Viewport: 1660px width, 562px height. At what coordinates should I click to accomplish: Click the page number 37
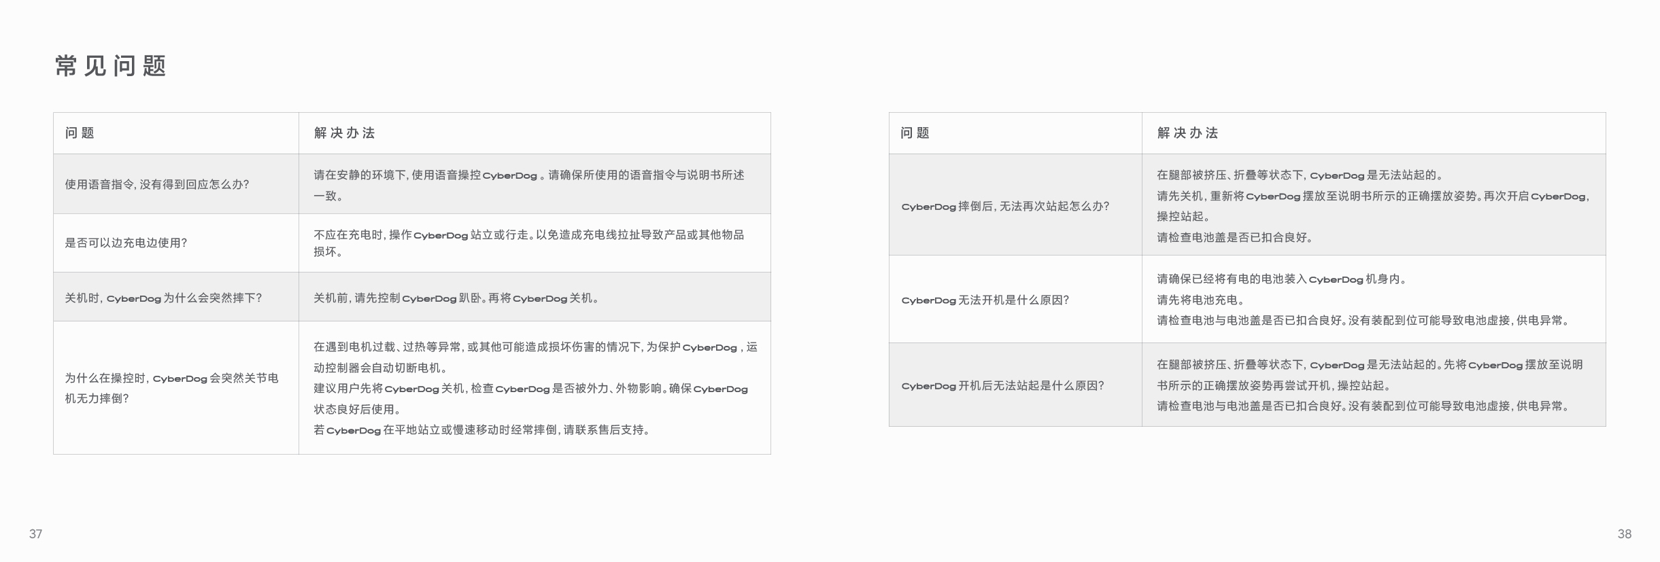(35, 534)
